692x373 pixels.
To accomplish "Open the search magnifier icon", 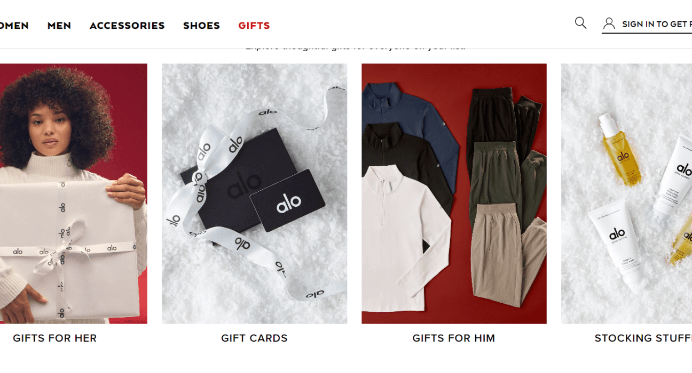I will [x=580, y=23].
